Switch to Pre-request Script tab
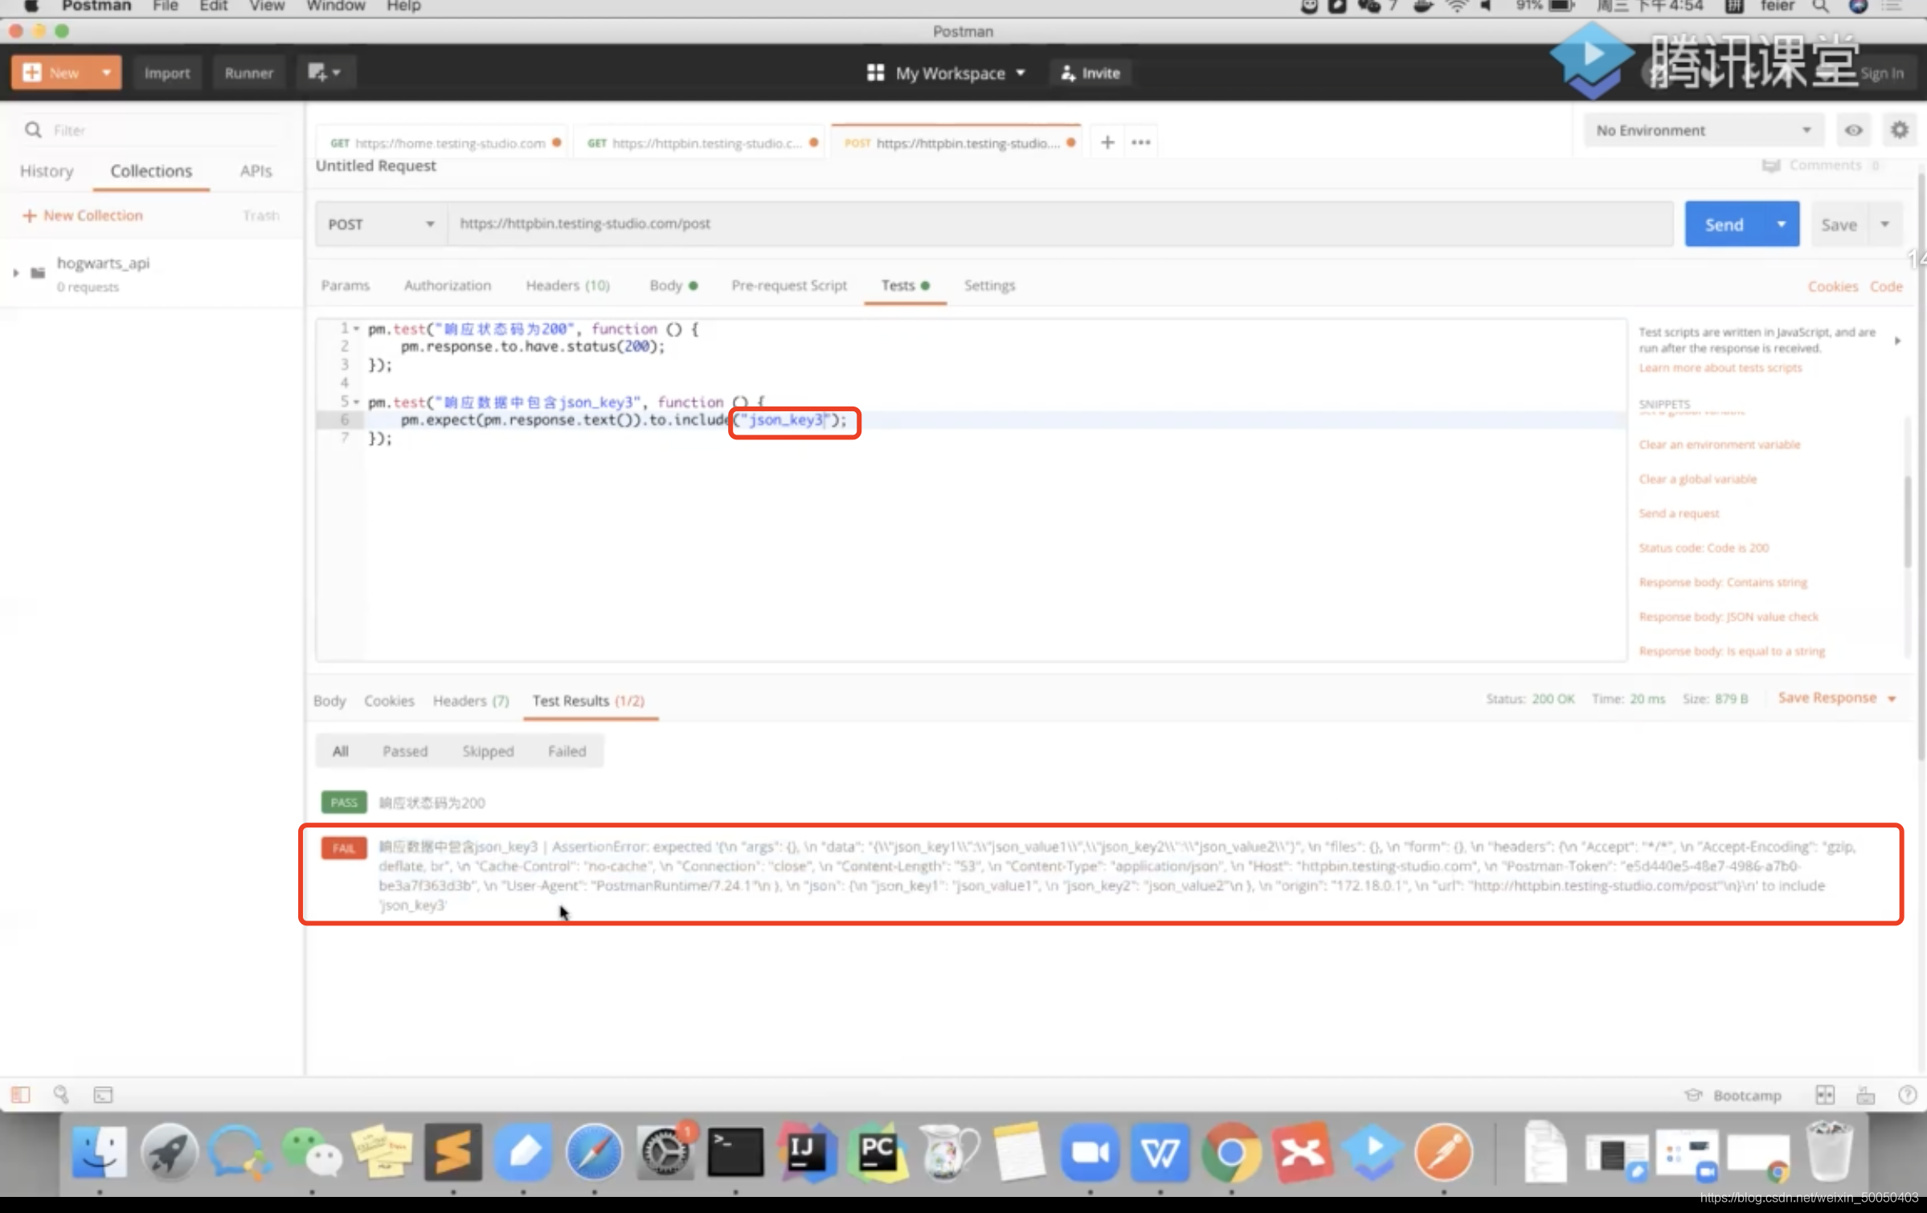Image resolution: width=1927 pixels, height=1213 pixels. click(788, 285)
